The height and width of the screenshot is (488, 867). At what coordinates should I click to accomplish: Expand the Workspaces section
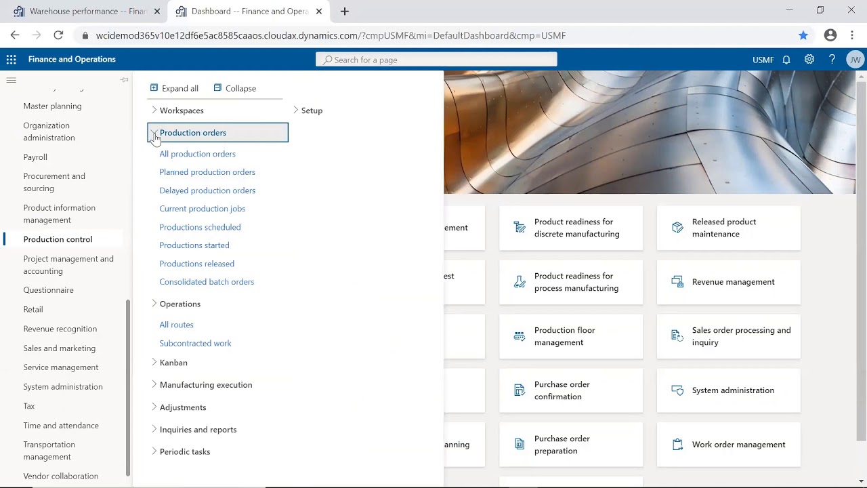(154, 110)
